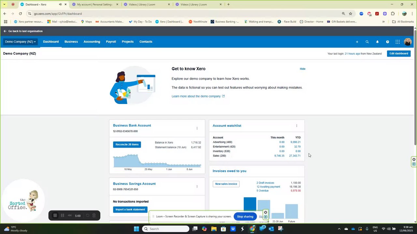Click Import a bank statement
The image size is (417, 234).
pos(130,210)
